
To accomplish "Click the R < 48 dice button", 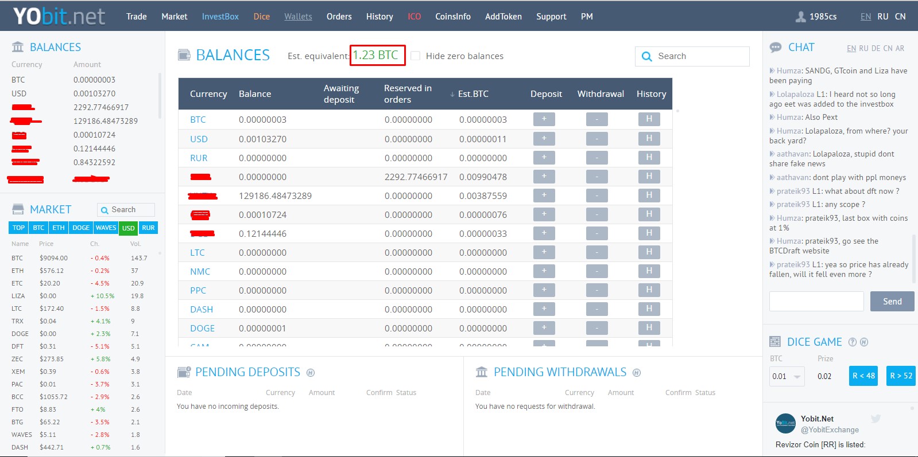I will 863,376.
